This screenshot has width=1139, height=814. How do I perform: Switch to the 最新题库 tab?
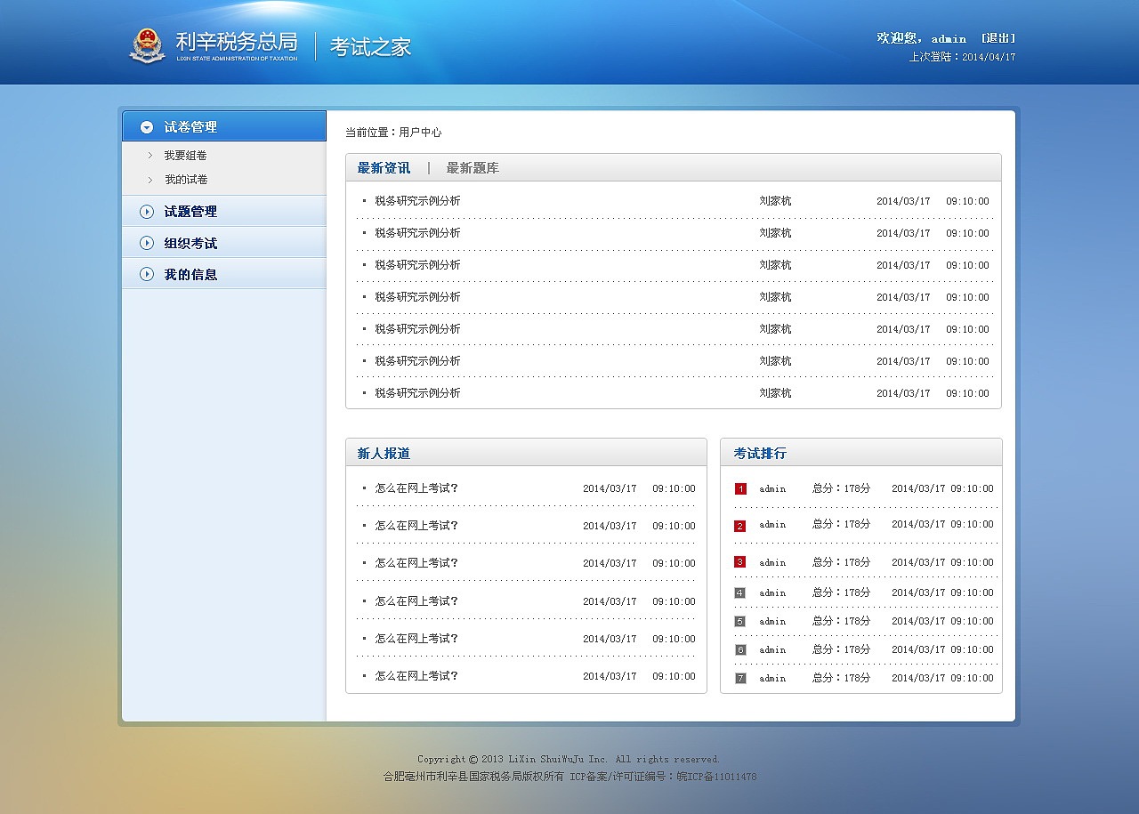tap(473, 168)
